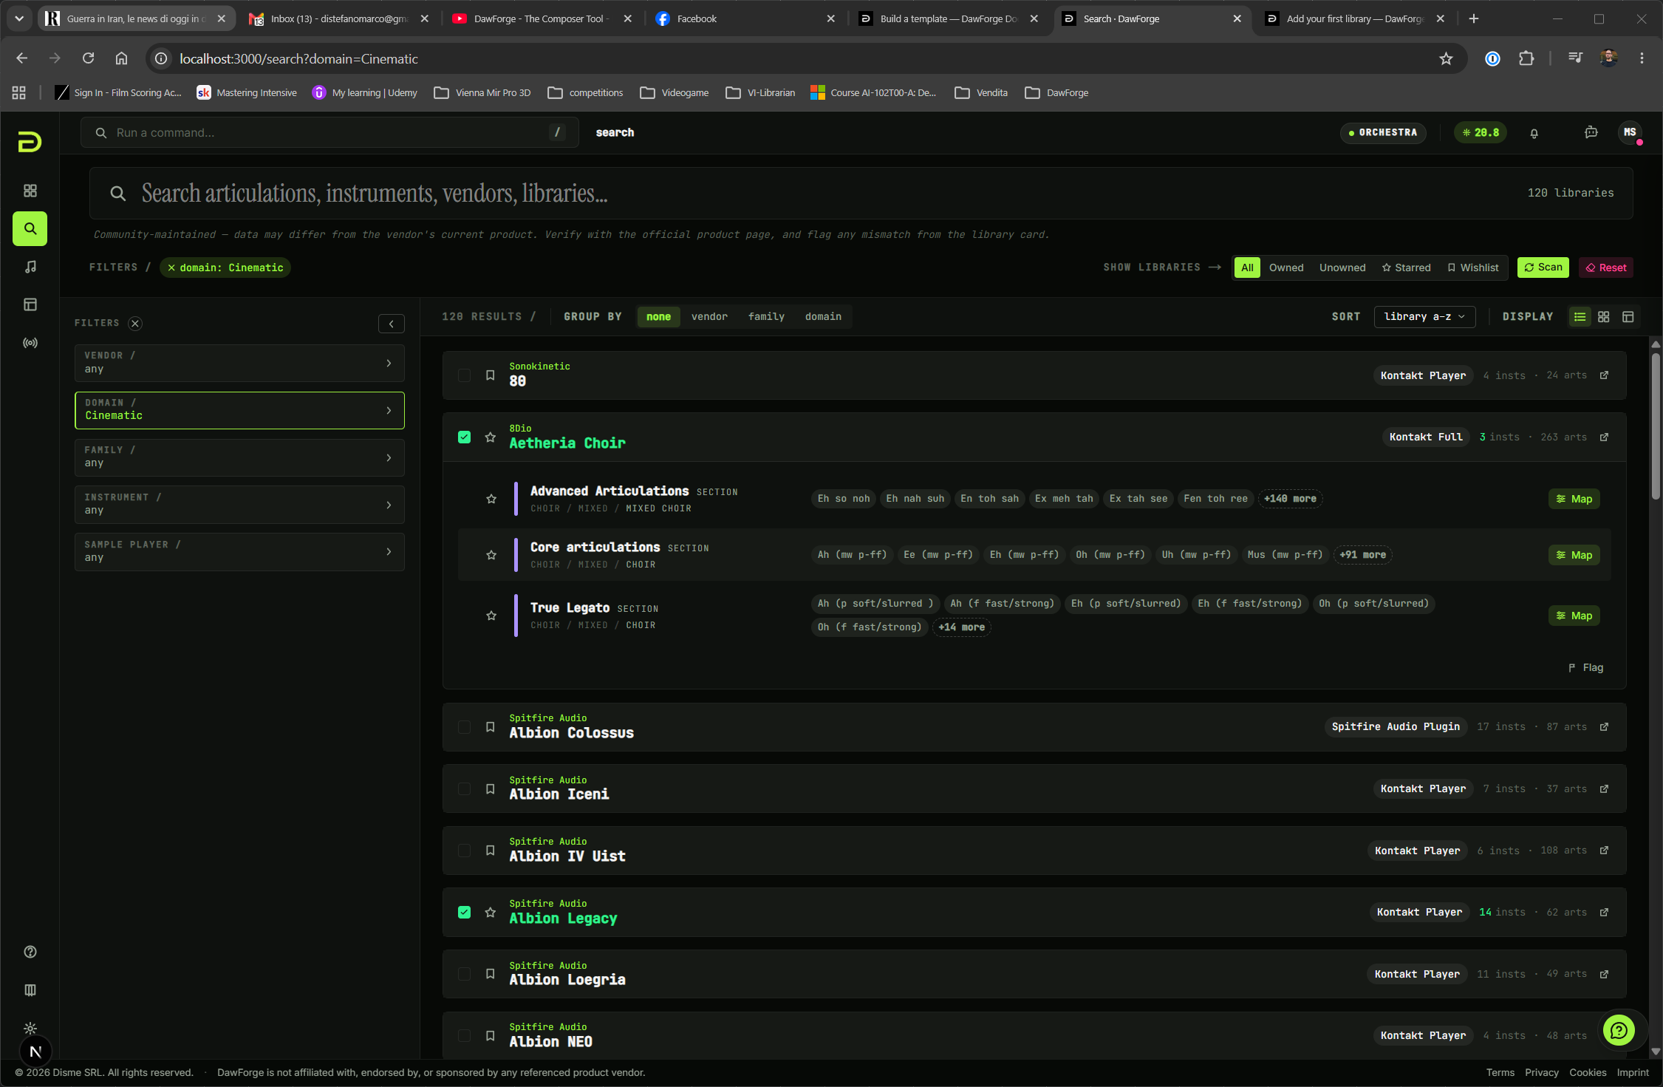This screenshot has height=1087, width=1663.
Task: Show Unowned libraries only
Action: (x=1342, y=268)
